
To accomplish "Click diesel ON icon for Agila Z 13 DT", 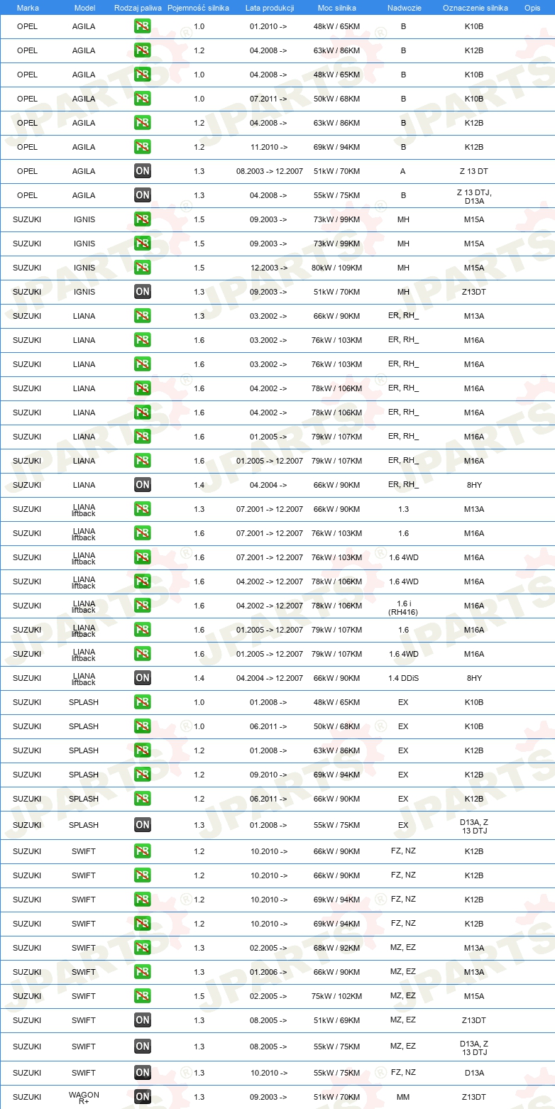I will 143,171.
